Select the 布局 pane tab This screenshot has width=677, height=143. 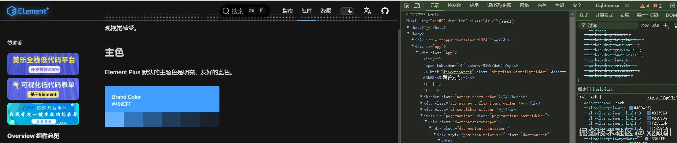pos(625,15)
